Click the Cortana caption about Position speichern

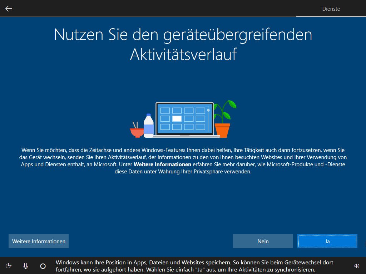(194, 266)
